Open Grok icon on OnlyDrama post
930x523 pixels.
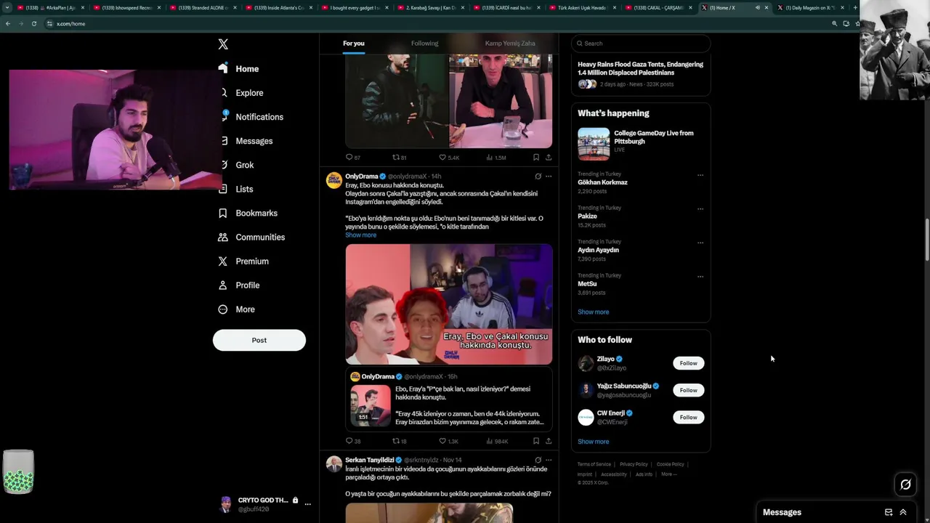(x=538, y=177)
